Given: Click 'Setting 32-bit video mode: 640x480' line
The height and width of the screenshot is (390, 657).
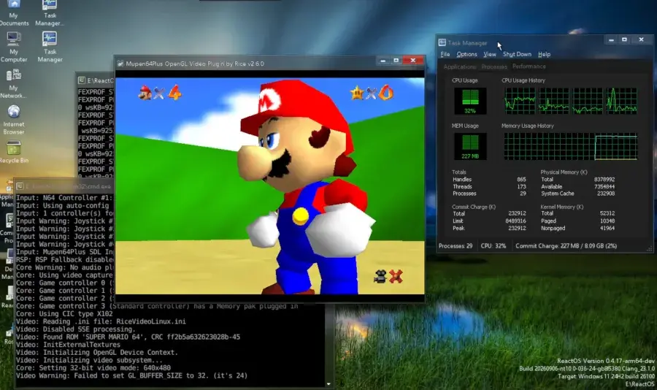Looking at the screenshot, I should [x=93, y=368].
